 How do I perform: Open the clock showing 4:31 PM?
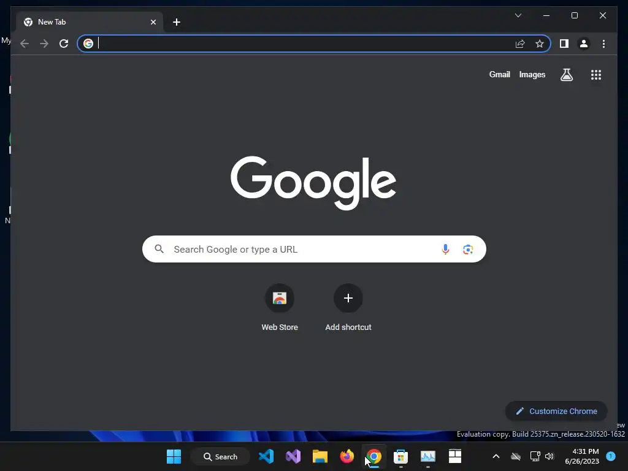coord(582,456)
